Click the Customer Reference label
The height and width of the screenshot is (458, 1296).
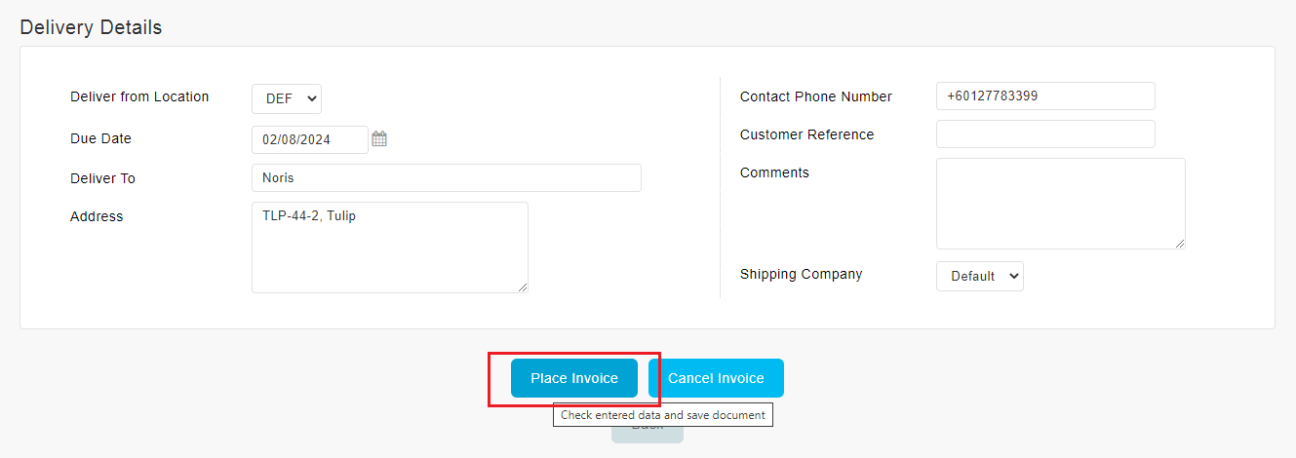[x=807, y=134]
